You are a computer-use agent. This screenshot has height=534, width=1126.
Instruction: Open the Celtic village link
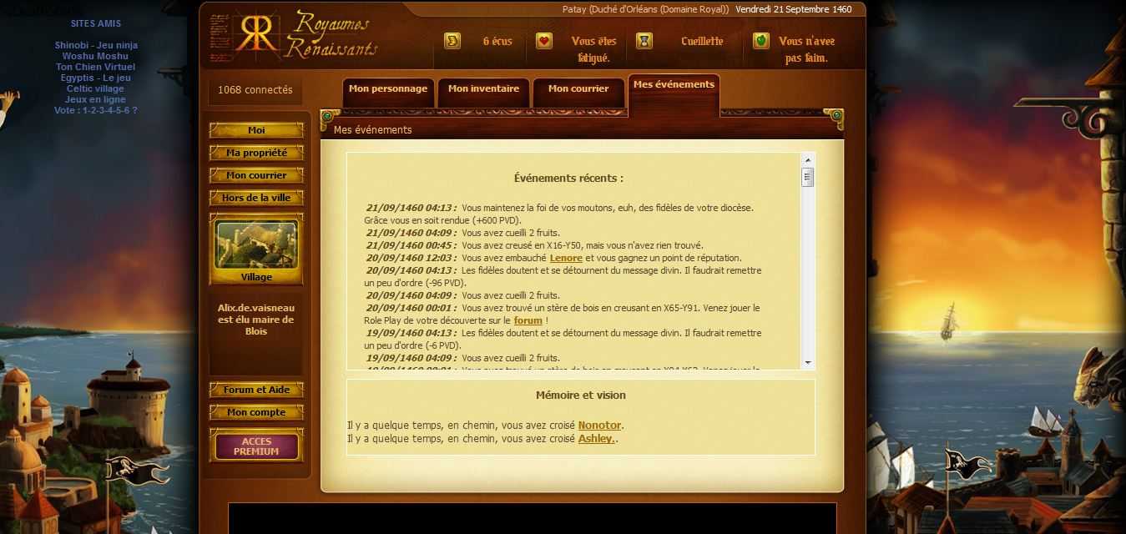click(95, 88)
